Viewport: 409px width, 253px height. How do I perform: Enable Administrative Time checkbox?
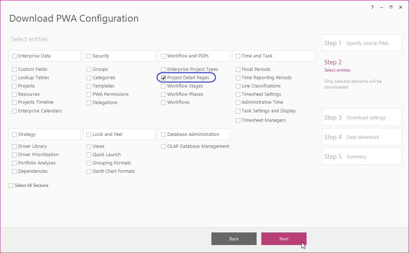(x=238, y=103)
